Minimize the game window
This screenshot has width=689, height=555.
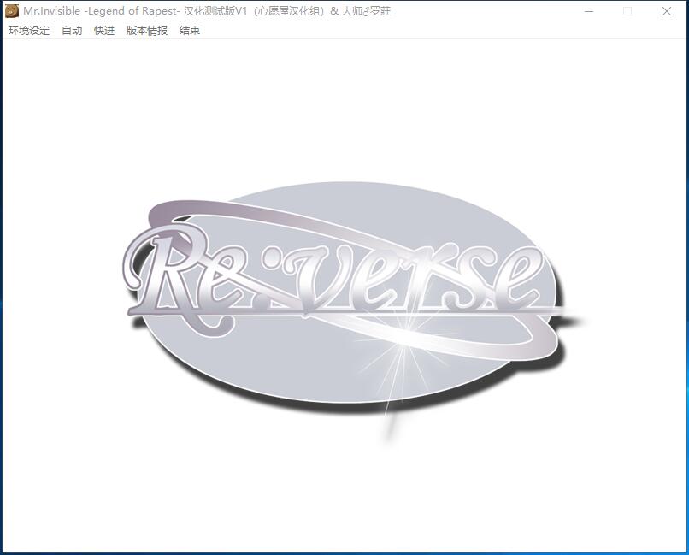[589, 11]
